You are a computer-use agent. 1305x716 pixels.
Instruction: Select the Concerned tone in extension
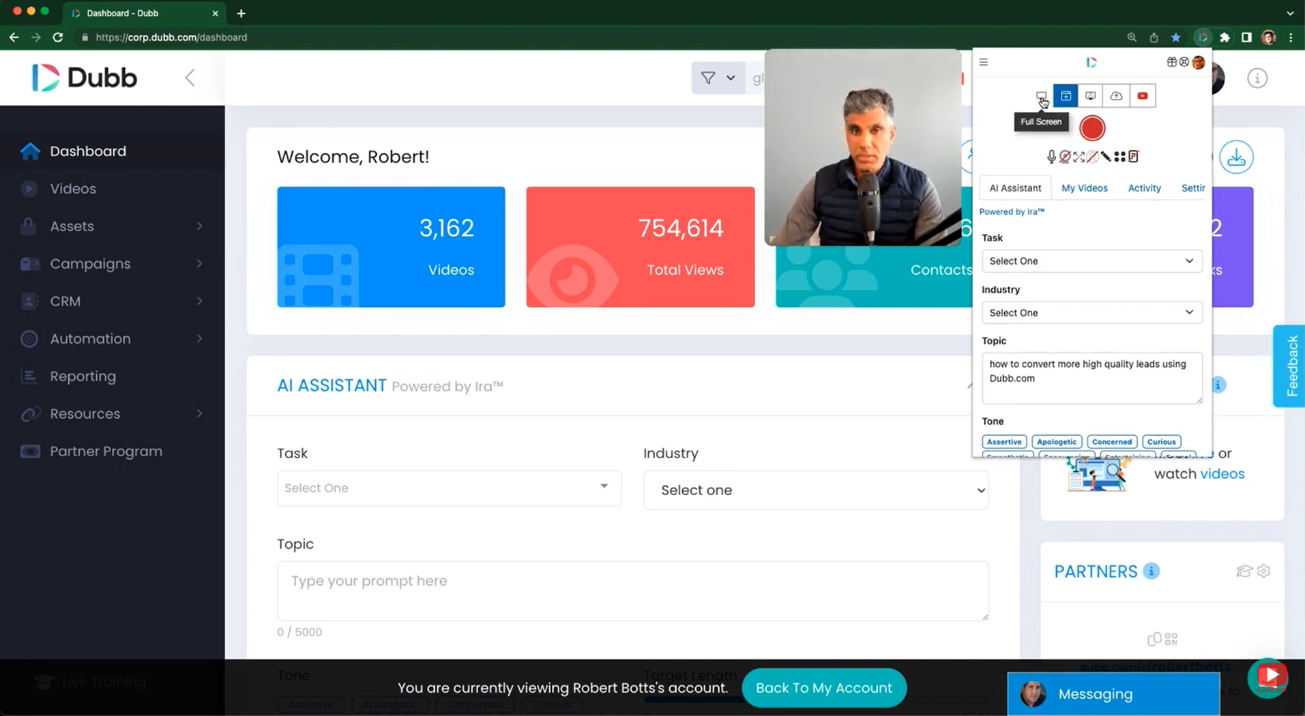tap(1111, 442)
